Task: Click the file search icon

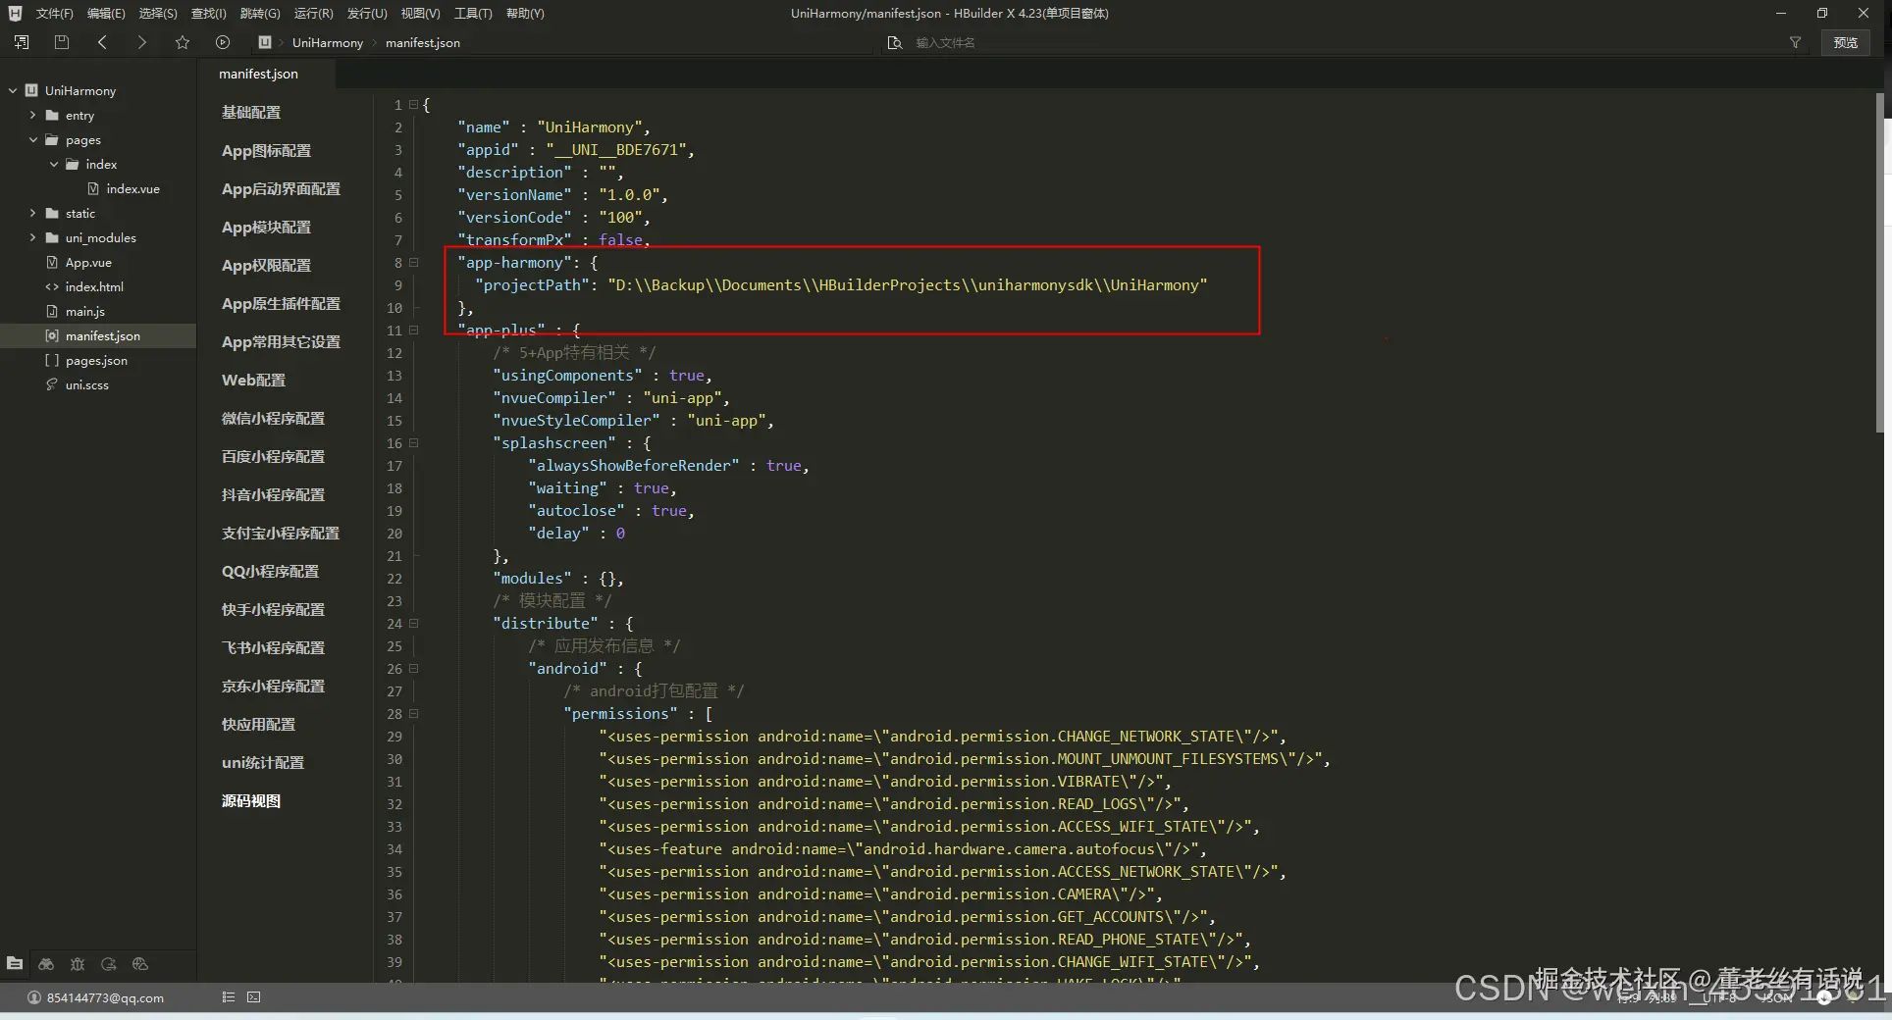Action: [x=894, y=42]
